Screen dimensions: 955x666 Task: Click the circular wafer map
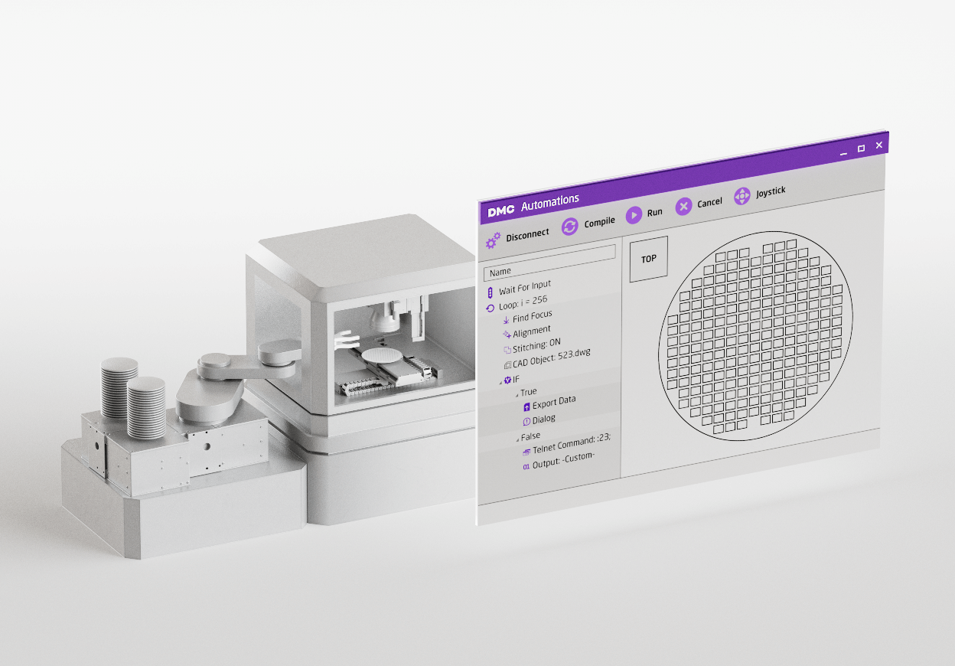click(755, 337)
